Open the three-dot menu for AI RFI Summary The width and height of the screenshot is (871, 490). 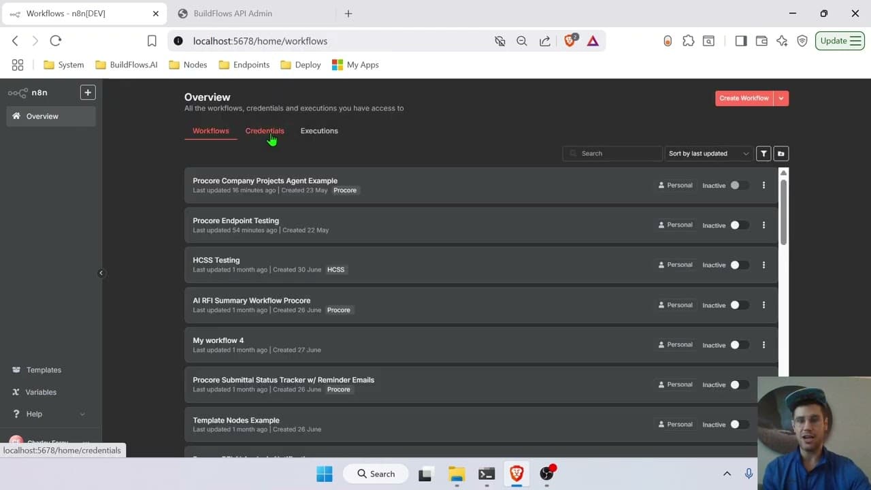763,305
